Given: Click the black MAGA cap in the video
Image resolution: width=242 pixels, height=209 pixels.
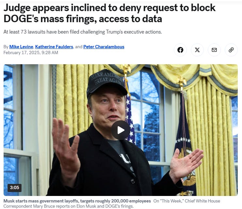Looking at the screenshot, I should (107, 84).
